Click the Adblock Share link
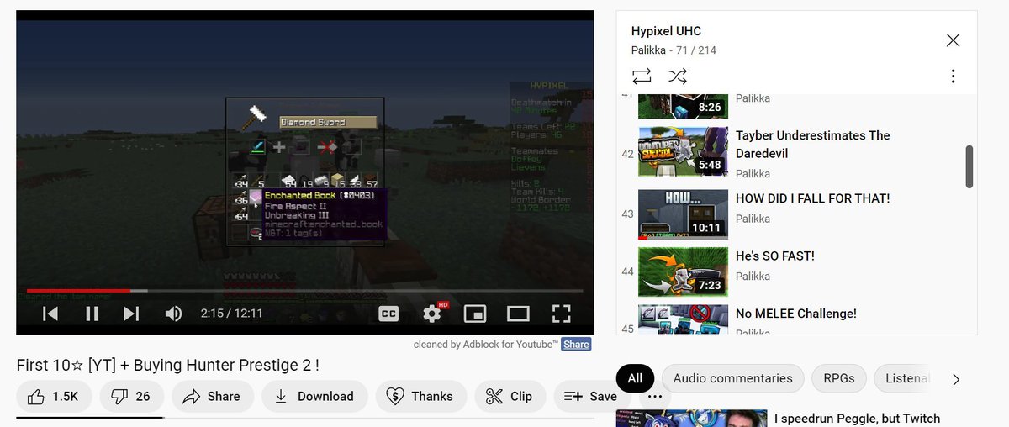This screenshot has height=427, width=1009. [576, 345]
